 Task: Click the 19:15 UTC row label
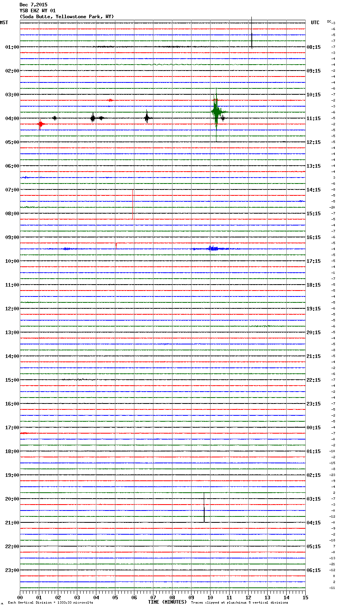[x=314, y=309]
